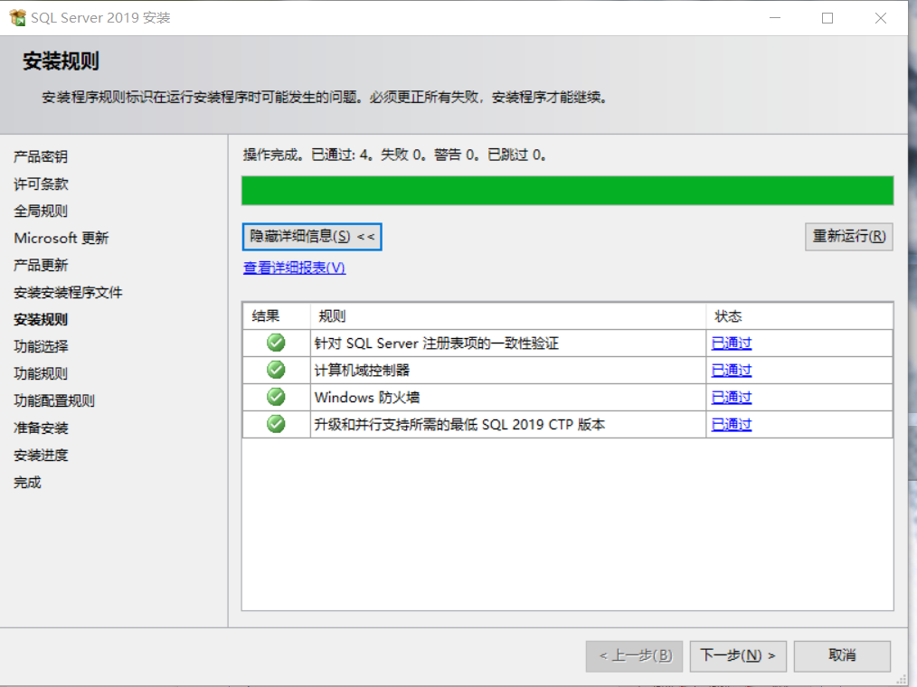Cancel the installation with 取消 button
The height and width of the screenshot is (687, 917).
tap(842, 656)
